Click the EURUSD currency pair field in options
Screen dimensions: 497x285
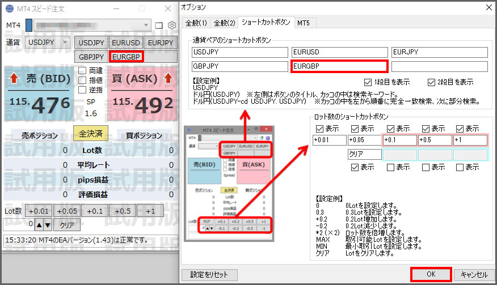(339, 52)
